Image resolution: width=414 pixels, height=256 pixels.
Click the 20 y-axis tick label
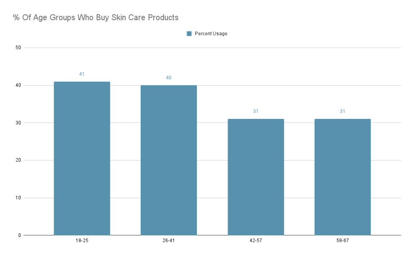click(18, 161)
